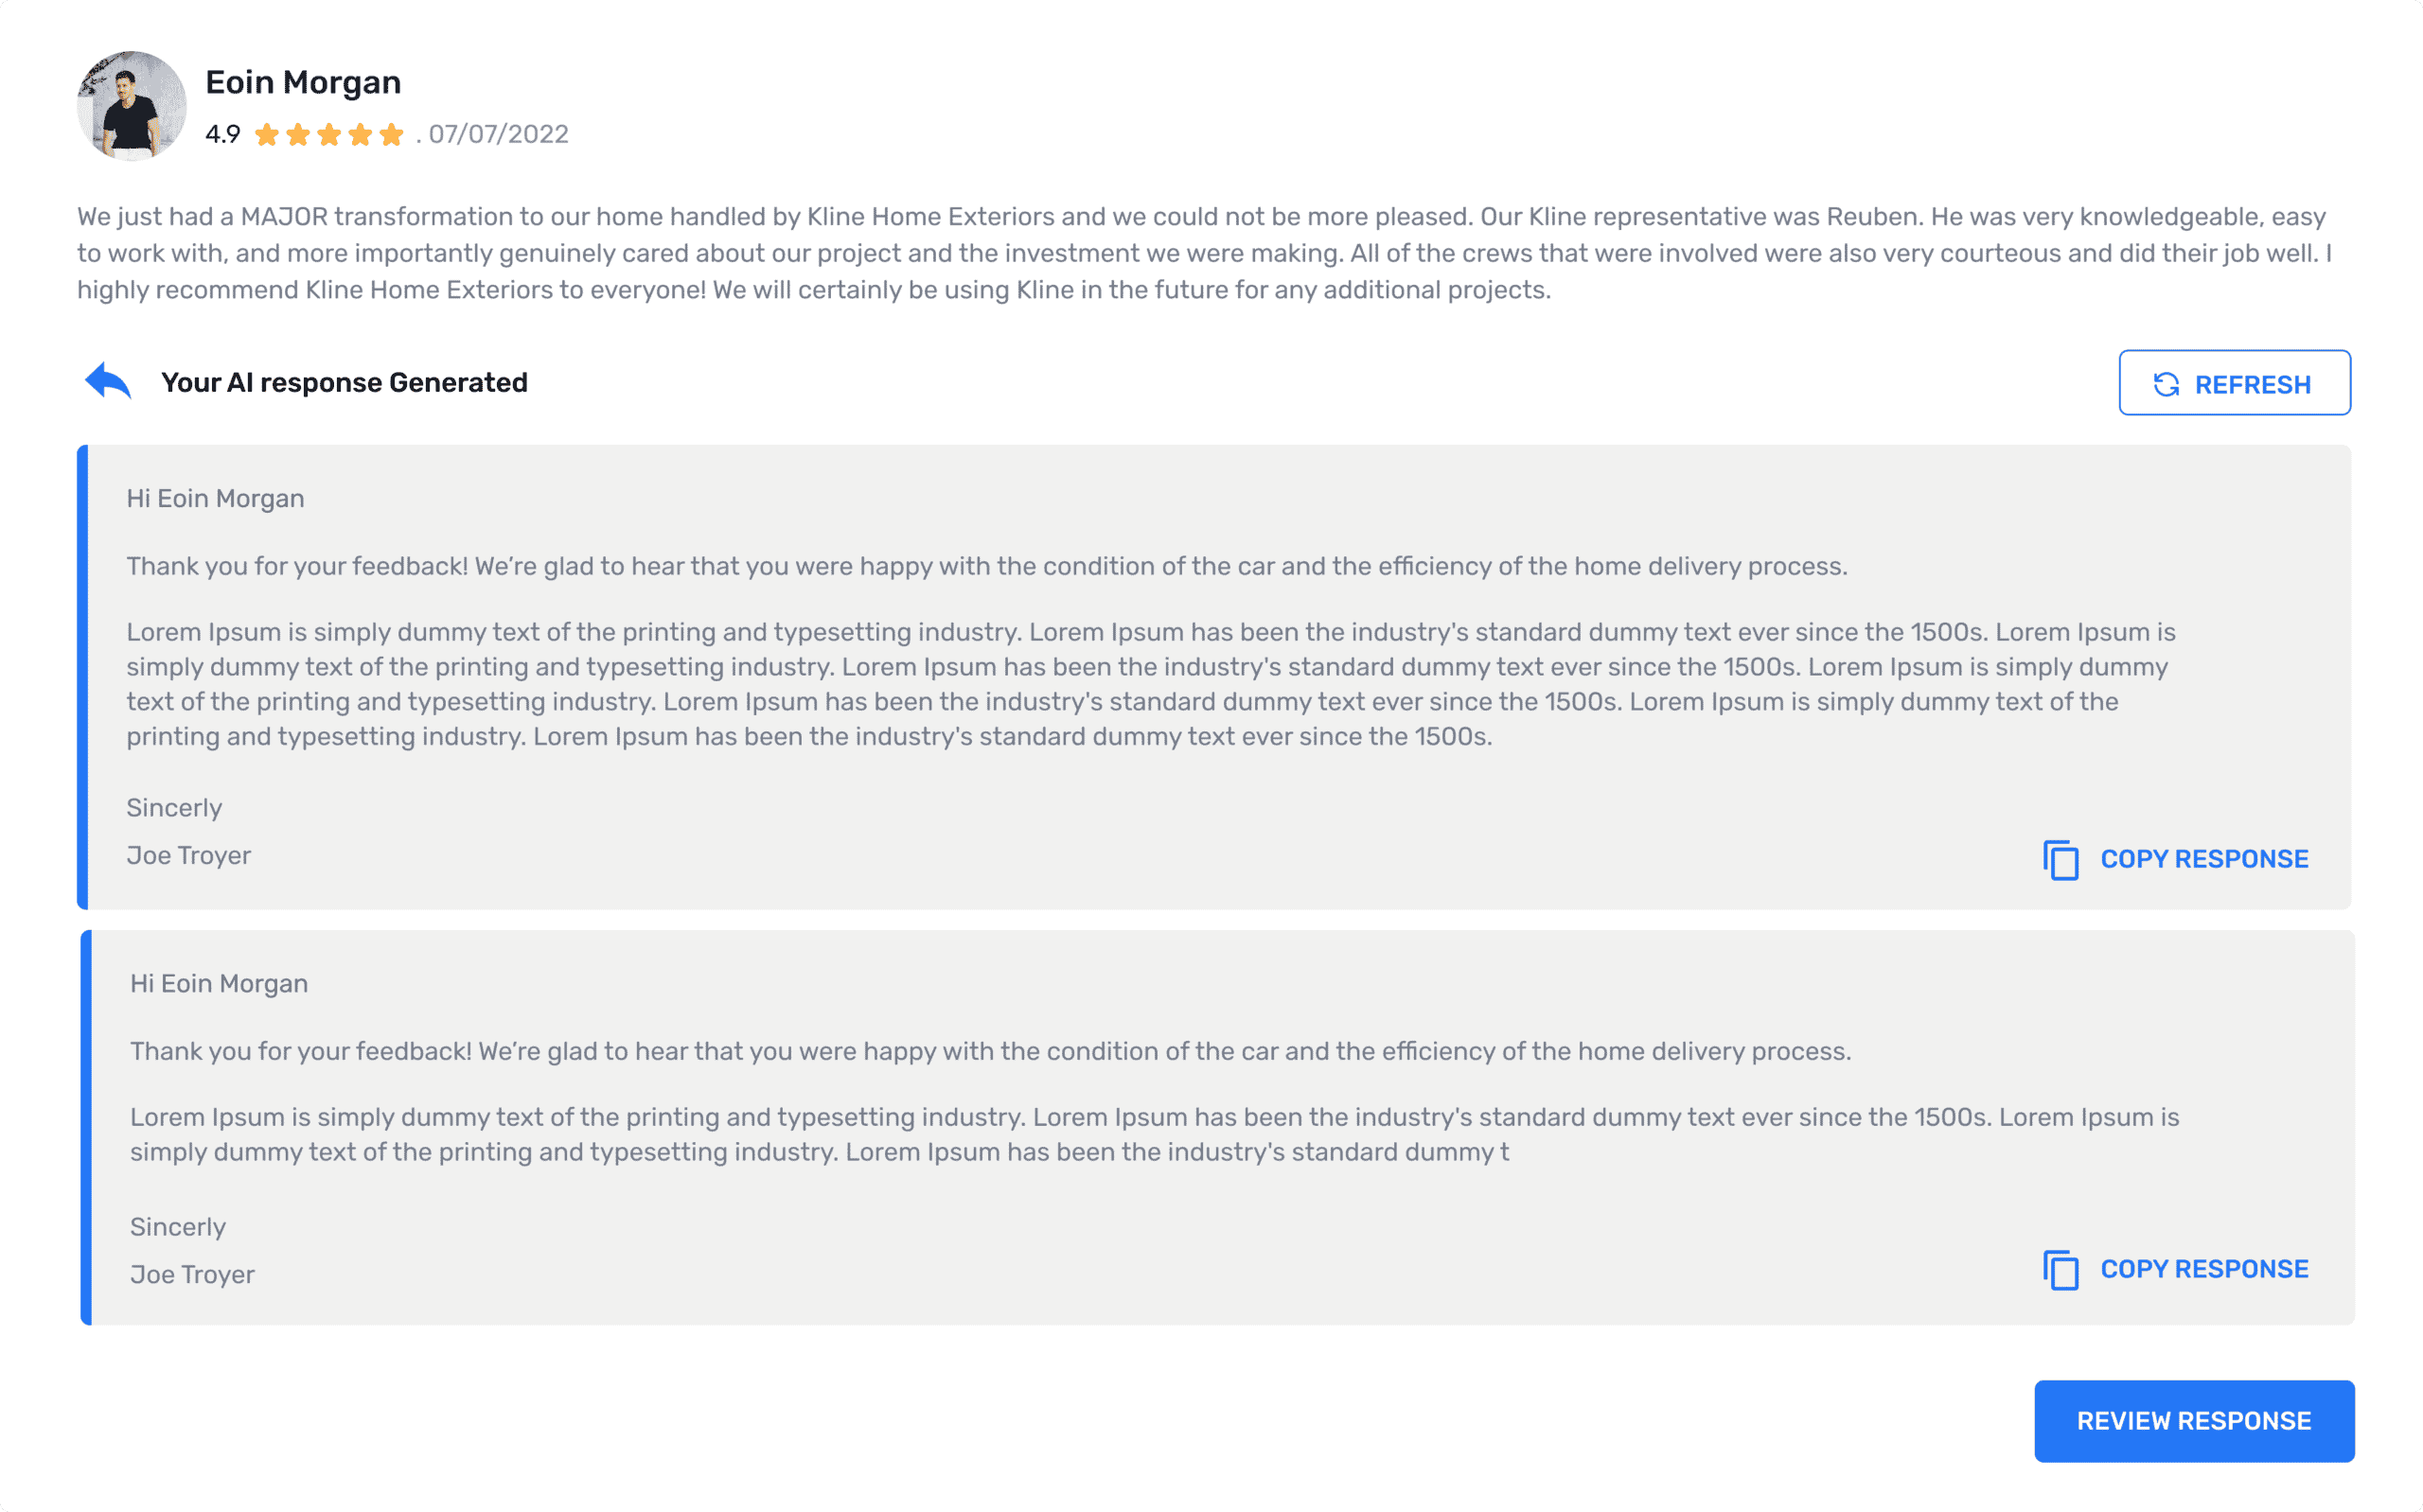Image resolution: width=2423 pixels, height=1512 pixels.
Task: Click the second star in the rating
Action: coord(299,133)
